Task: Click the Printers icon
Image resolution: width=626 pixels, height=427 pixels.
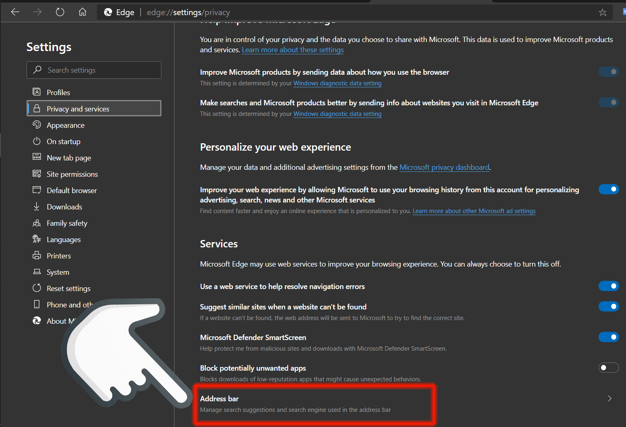Action: [37, 256]
